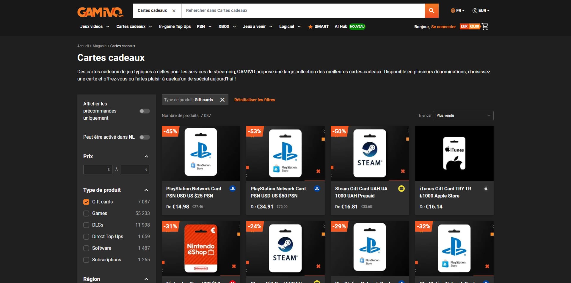Click the -53% discount badge

click(255, 131)
